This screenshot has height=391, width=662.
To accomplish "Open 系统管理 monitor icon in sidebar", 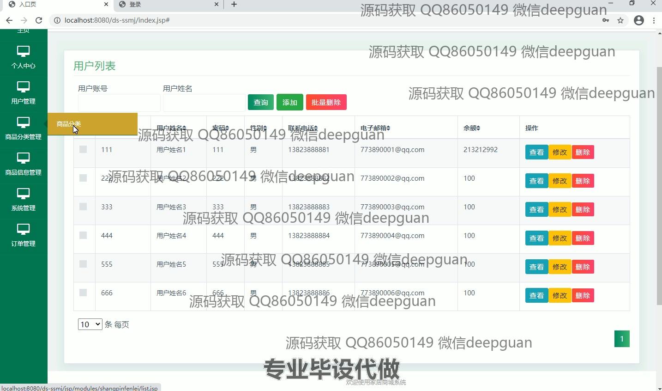I will [x=23, y=194].
